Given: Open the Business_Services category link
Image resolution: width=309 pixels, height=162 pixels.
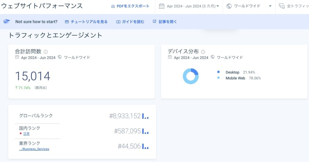Looking at the screenshot, I should click(x=34, y=149).
